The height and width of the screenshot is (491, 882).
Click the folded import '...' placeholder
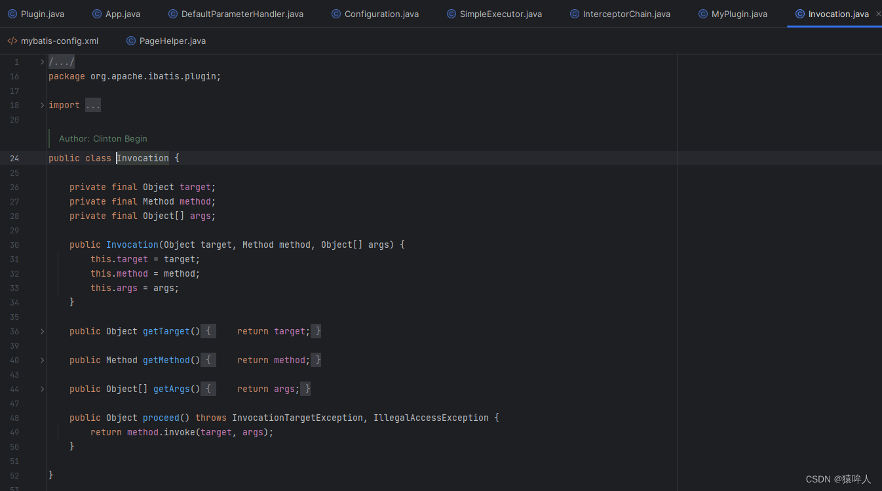[x=93, y=105]
